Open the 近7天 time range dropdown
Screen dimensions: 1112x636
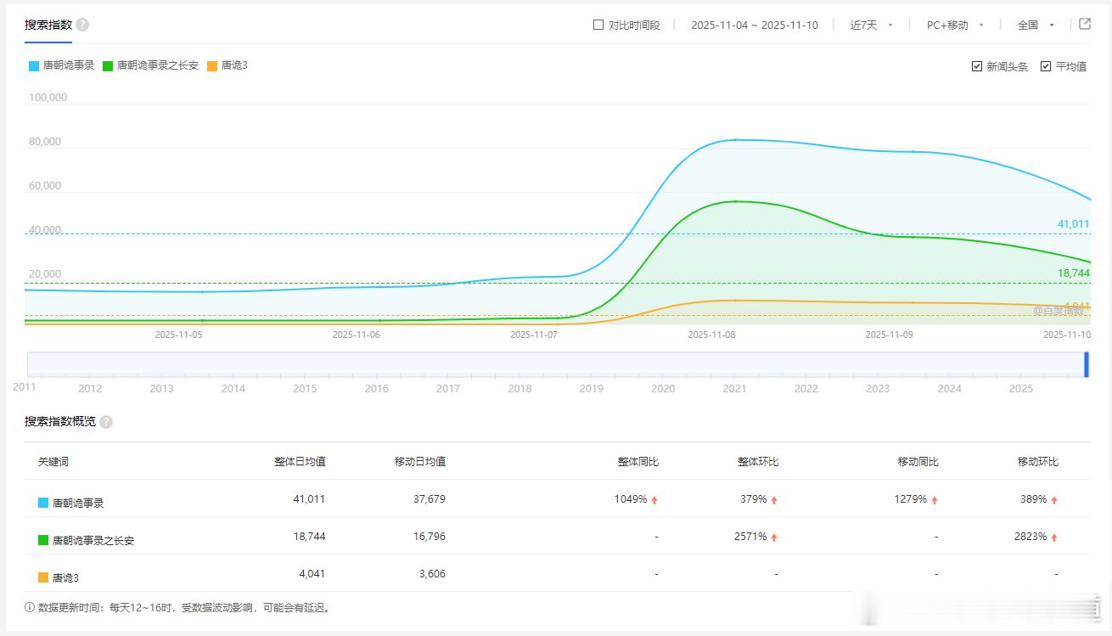(871, 25)
